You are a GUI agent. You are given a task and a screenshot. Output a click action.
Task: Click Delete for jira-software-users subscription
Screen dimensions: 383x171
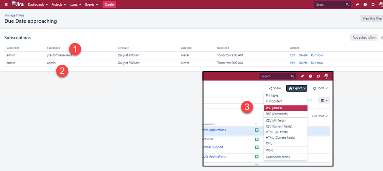click(303, 55)
